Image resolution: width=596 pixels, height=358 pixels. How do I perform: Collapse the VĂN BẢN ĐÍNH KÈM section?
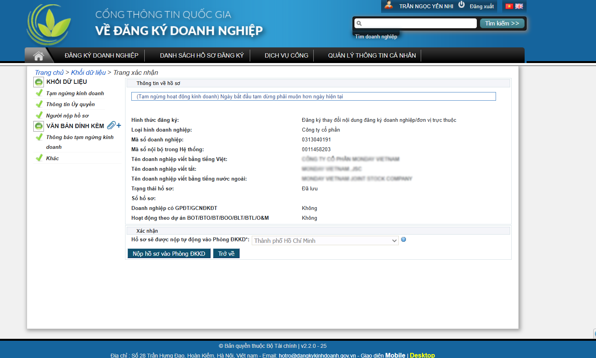39,126
